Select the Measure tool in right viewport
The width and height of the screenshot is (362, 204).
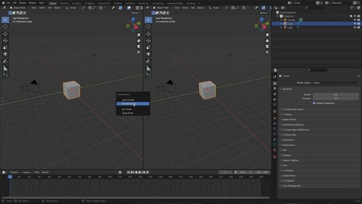click(x=148, y=68)
